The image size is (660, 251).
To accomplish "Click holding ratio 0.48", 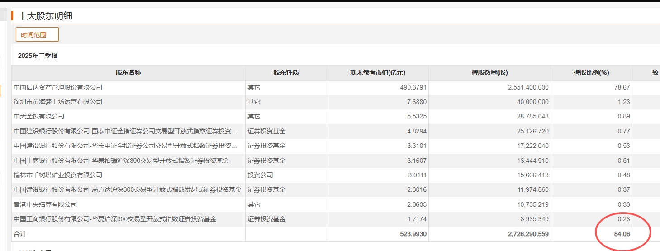I will [624, 175].
